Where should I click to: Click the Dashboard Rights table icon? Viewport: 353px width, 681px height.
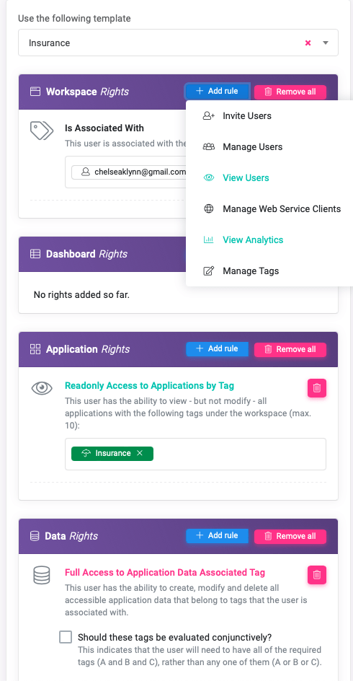click(35, 254)
